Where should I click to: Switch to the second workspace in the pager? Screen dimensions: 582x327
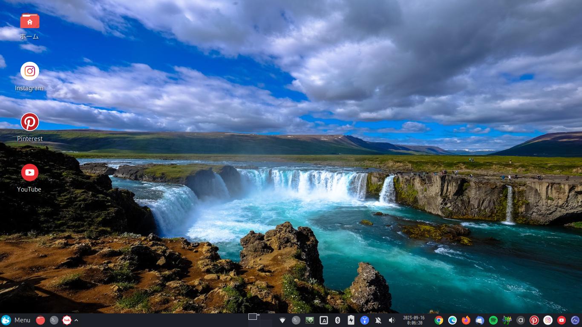point(266,316)
